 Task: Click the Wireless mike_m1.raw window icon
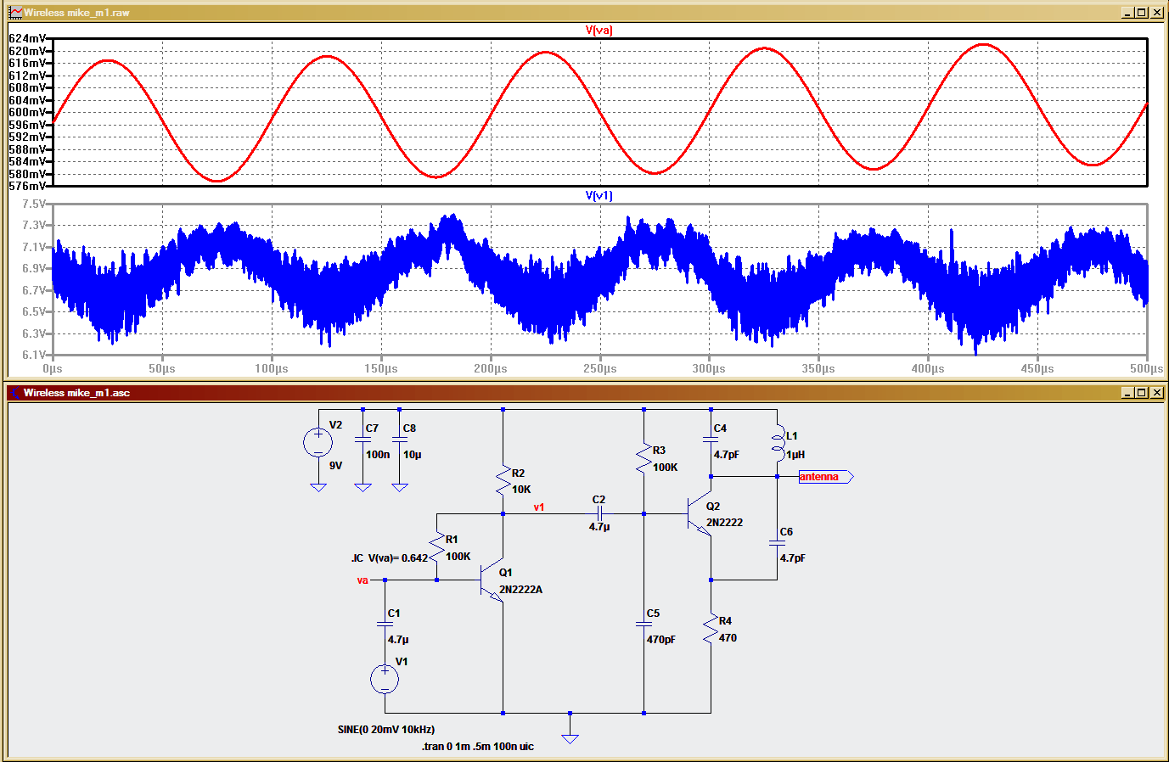click(x=15, y=13)
